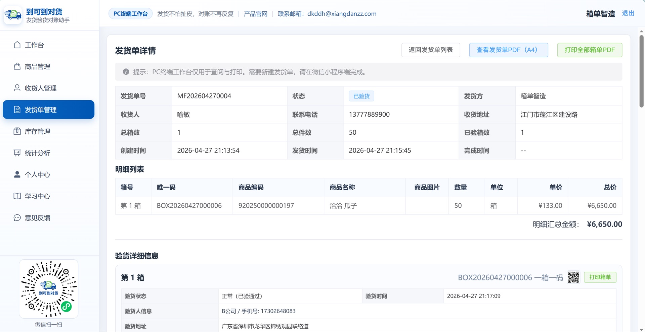This screenshot has width=645, height=332.
Task: Click 打印全部箱单PDF button
Action: pyautogui.click(x=590, y=50)
